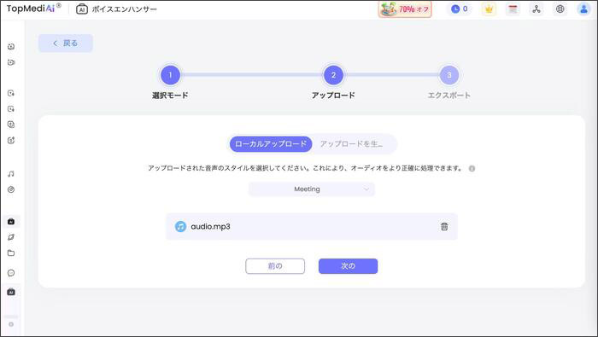Select step 1 選択モード circle
This screenshot has width=598, height=337.
170,75
